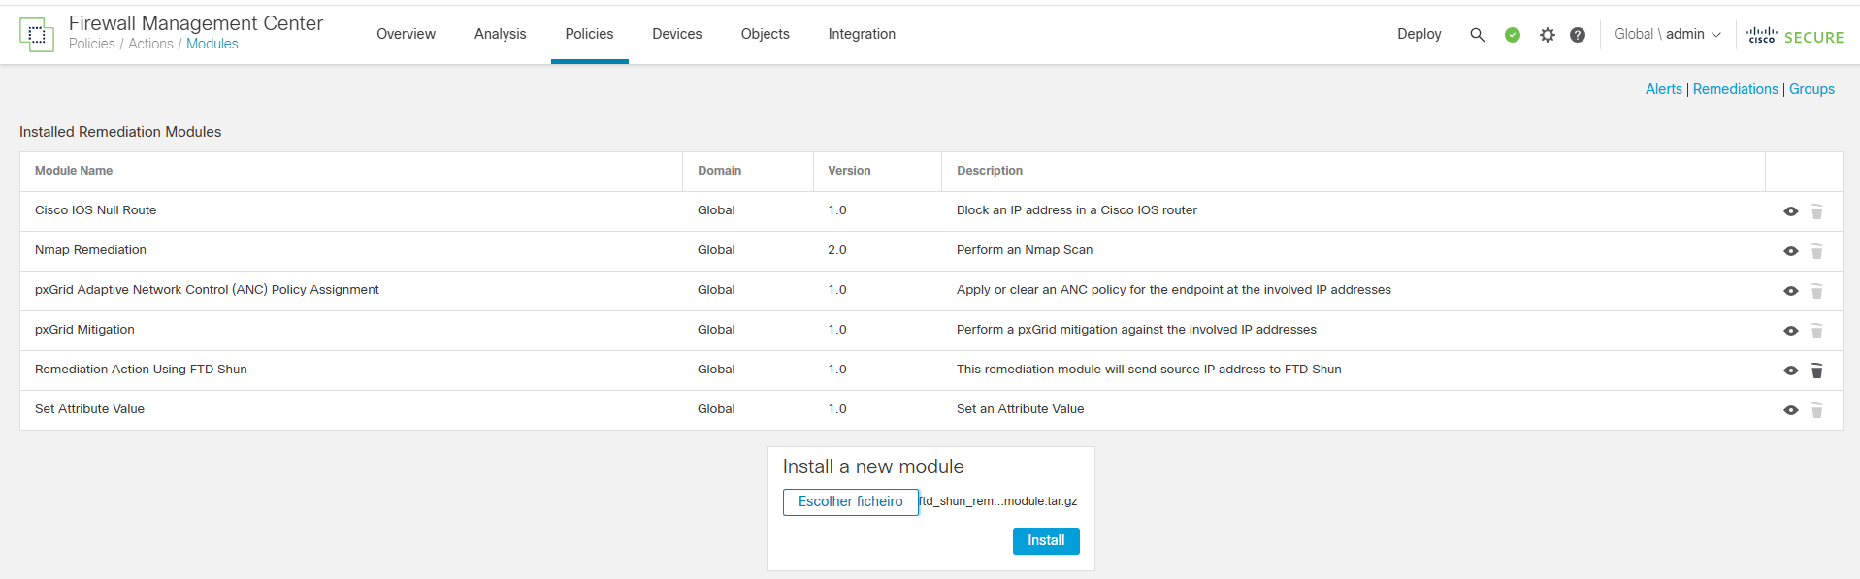The image size is (1860, 579).
Task: Open the Overview menu
Action: [406, 34]
